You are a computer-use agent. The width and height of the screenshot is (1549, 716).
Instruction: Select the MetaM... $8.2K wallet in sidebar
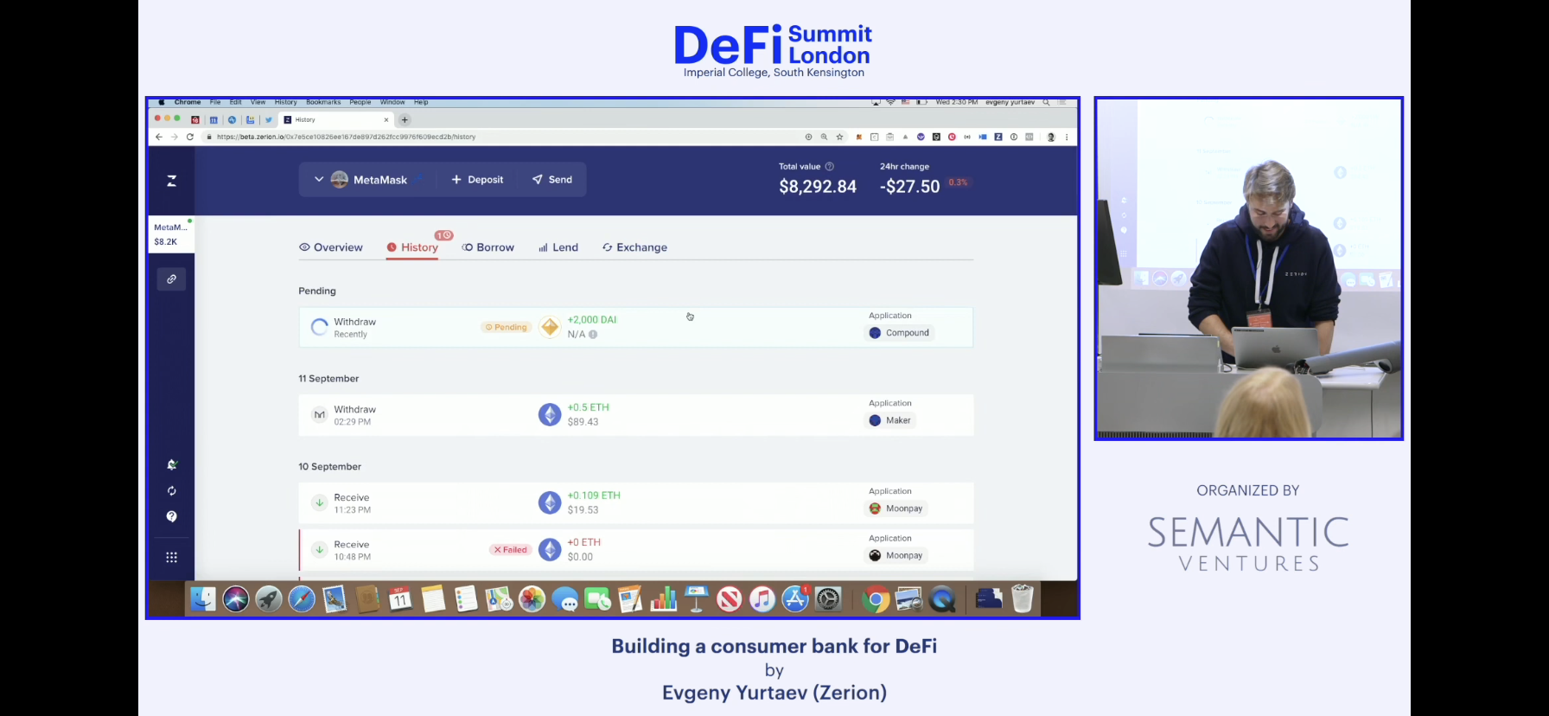[171, 234]
